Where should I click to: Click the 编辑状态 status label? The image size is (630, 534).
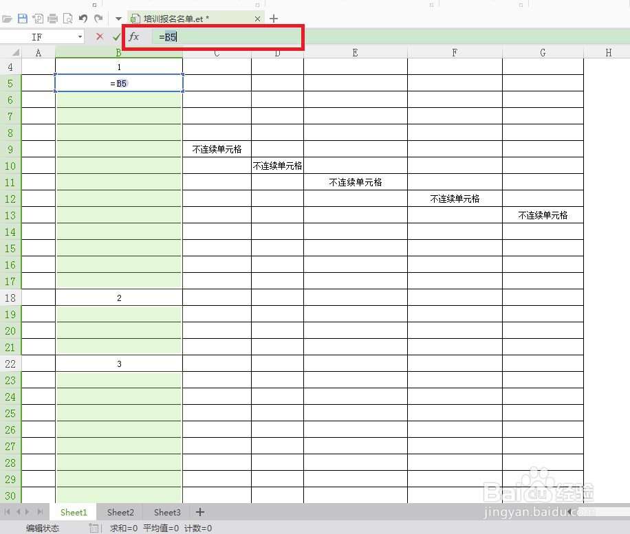click(x=43, y=528)
